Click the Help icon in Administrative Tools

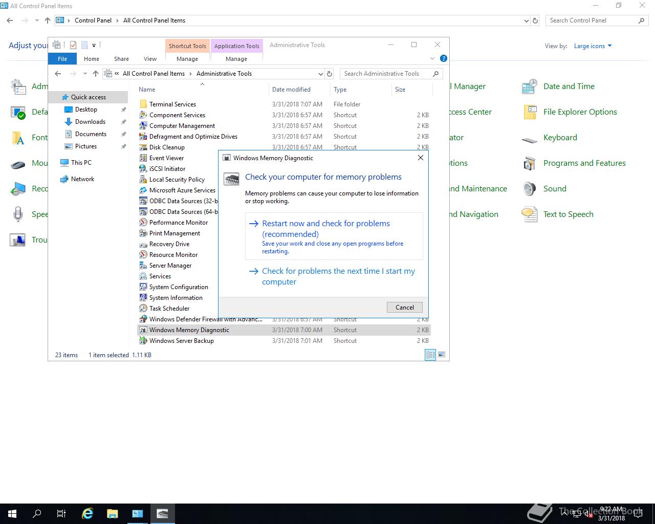[x=444, y=58]
